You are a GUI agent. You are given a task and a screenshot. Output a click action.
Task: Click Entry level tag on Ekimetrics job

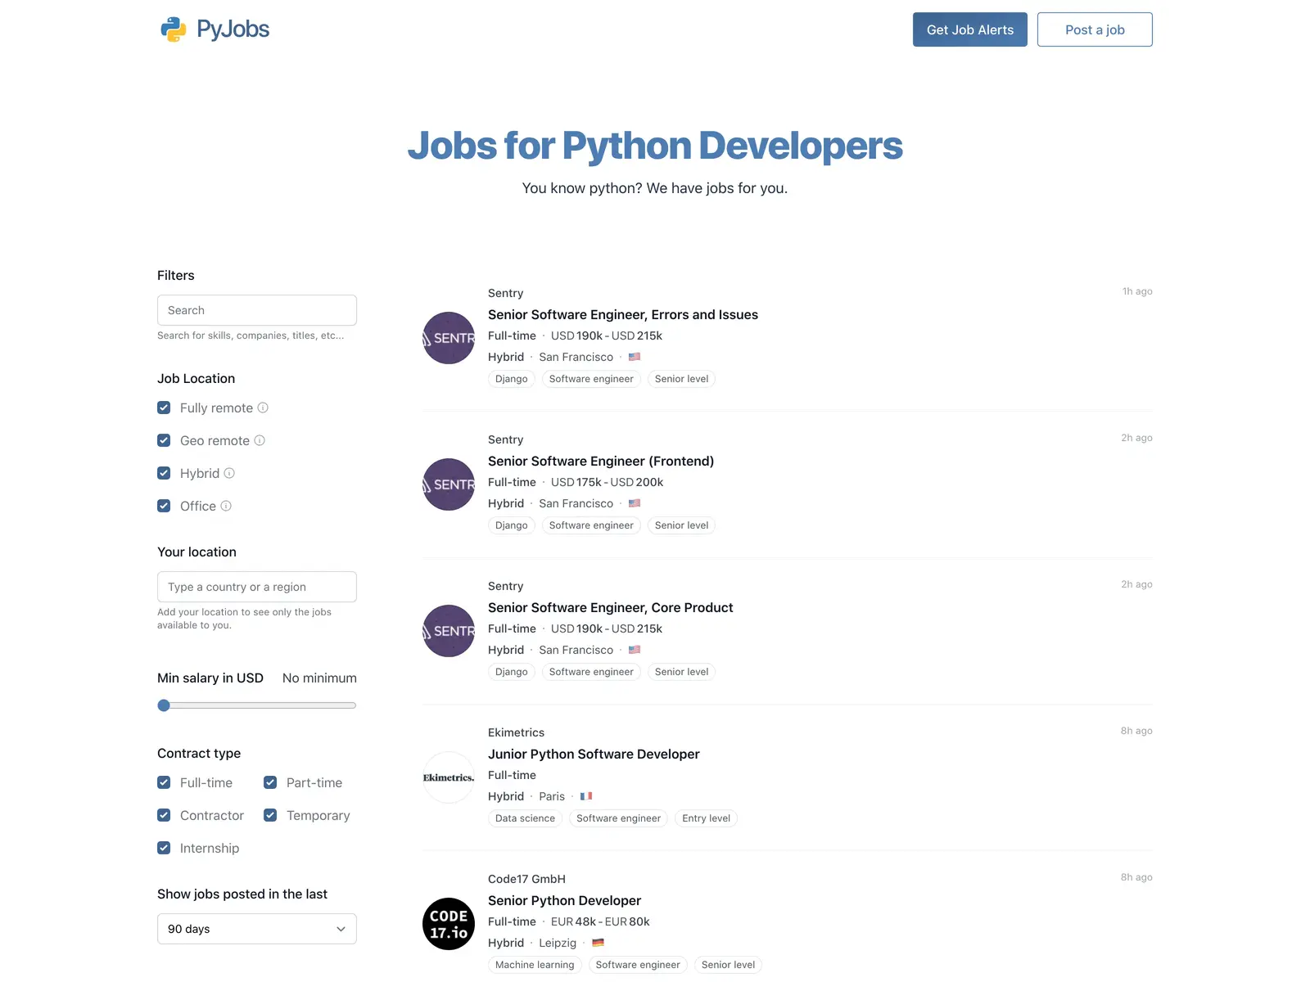click(706, 818)
